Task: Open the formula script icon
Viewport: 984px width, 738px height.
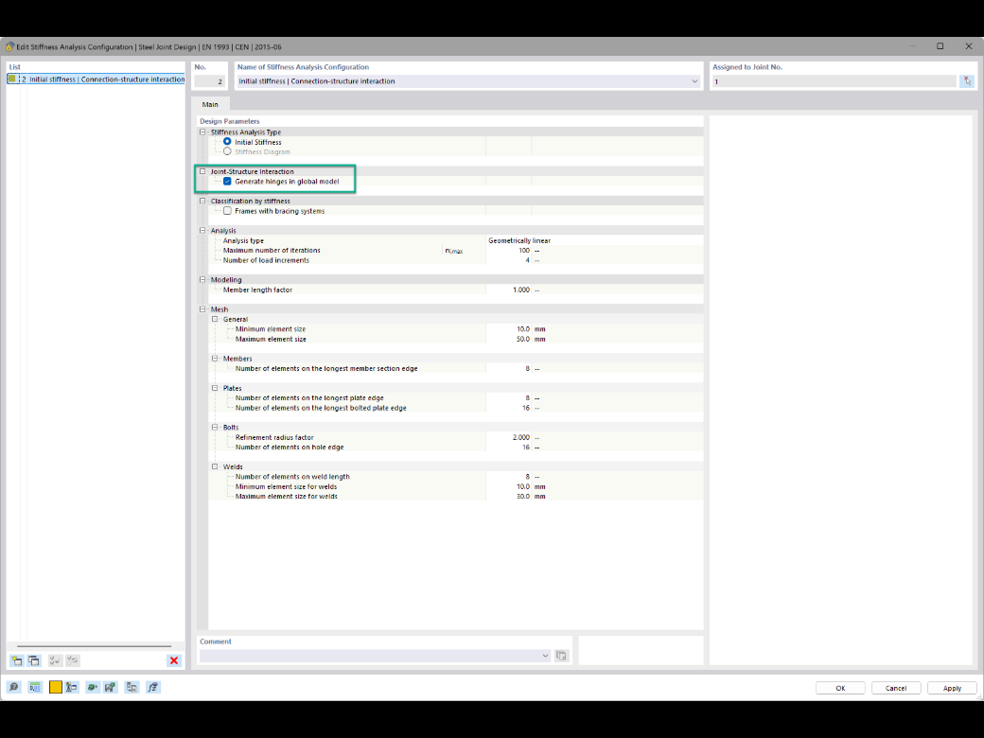Action: [x=152, y=687]
